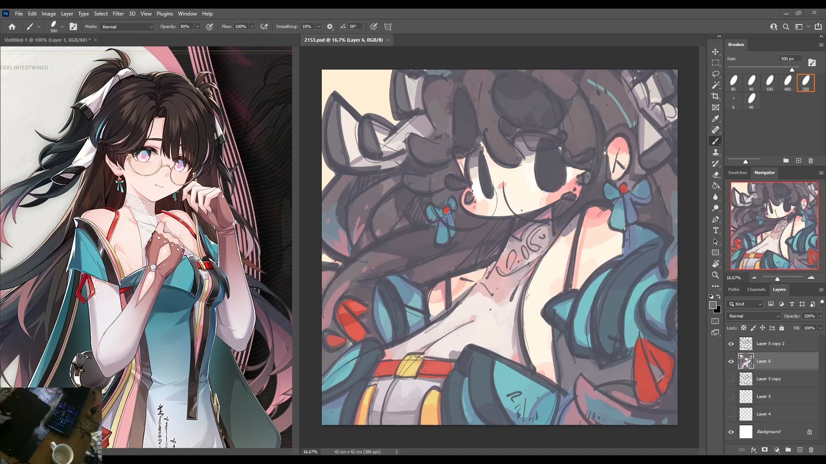826x464 pixels.
Task: Select the Dodge tool
Action: [x=715, y=208]
